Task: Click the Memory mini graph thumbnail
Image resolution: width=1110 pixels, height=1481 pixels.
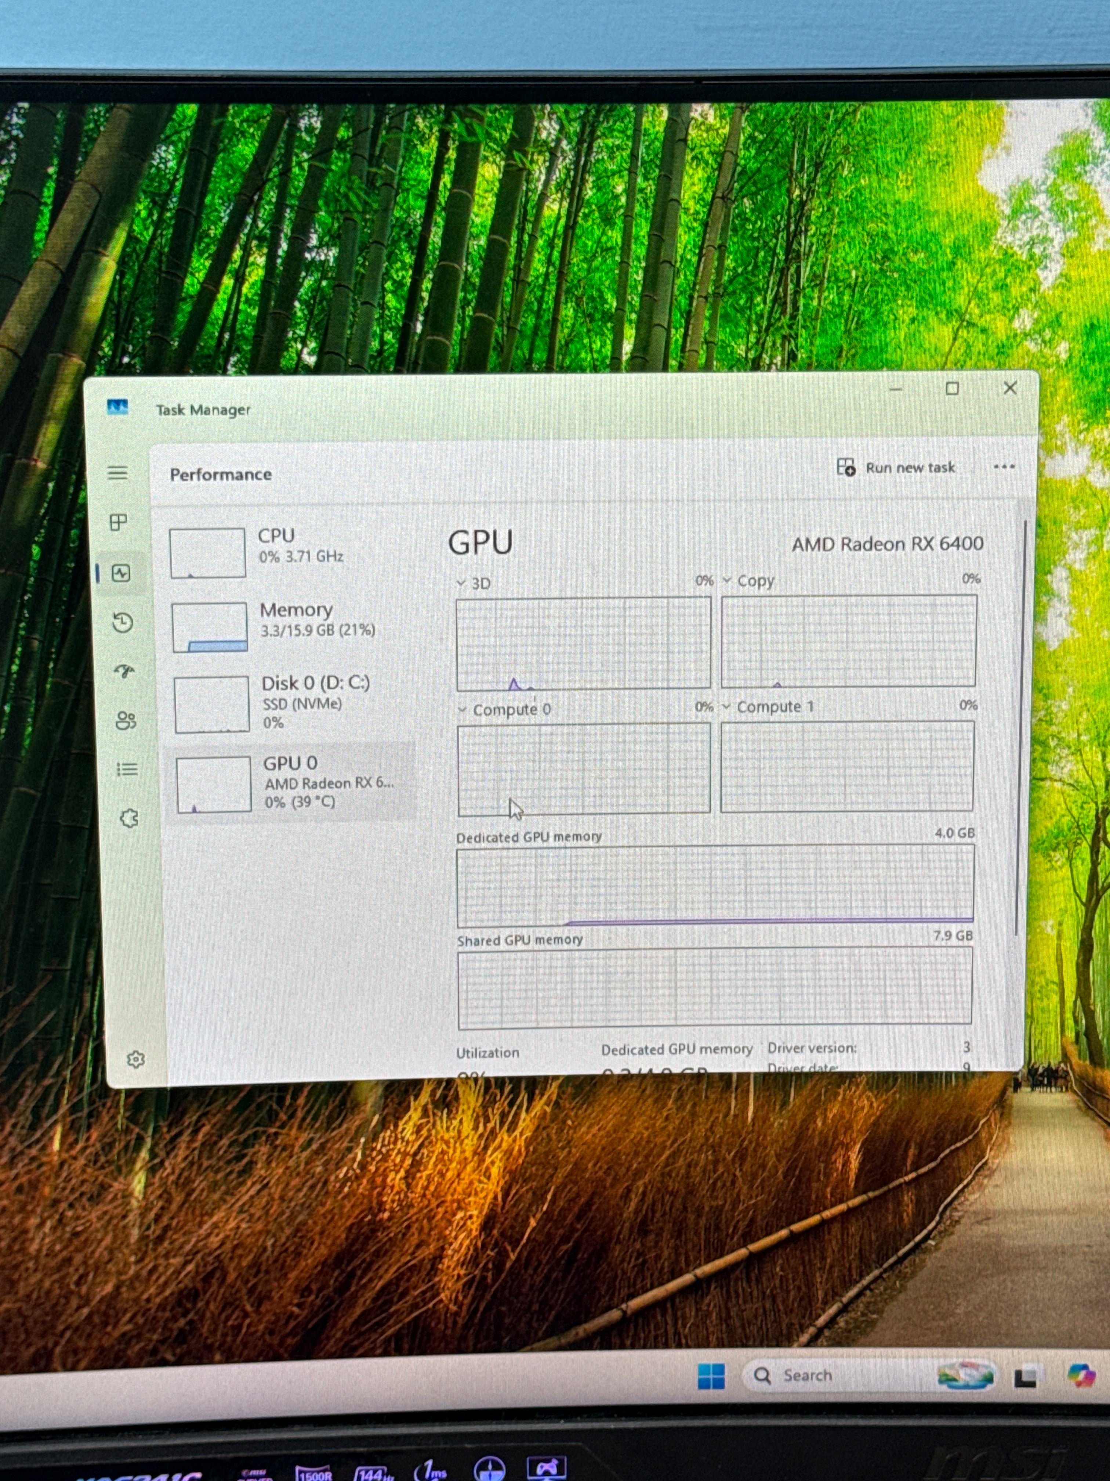Action: [x=210, y=627]
